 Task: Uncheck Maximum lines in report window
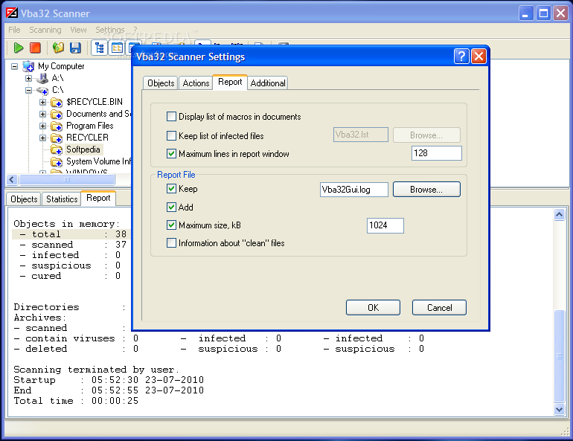point(171,154)
